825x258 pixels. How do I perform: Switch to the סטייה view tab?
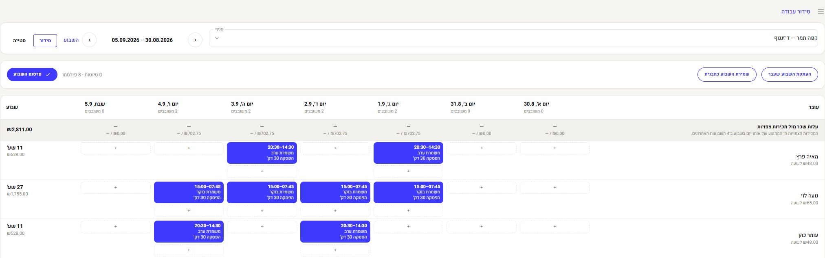click(x=19, y=41)
